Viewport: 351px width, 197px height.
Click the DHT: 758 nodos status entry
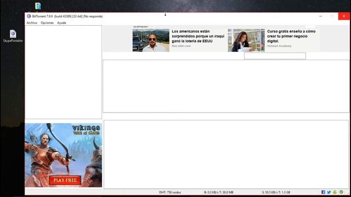[170, 192]
